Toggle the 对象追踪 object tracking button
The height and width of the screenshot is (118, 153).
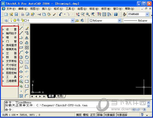pyautogui.click(x=122, y=115)
